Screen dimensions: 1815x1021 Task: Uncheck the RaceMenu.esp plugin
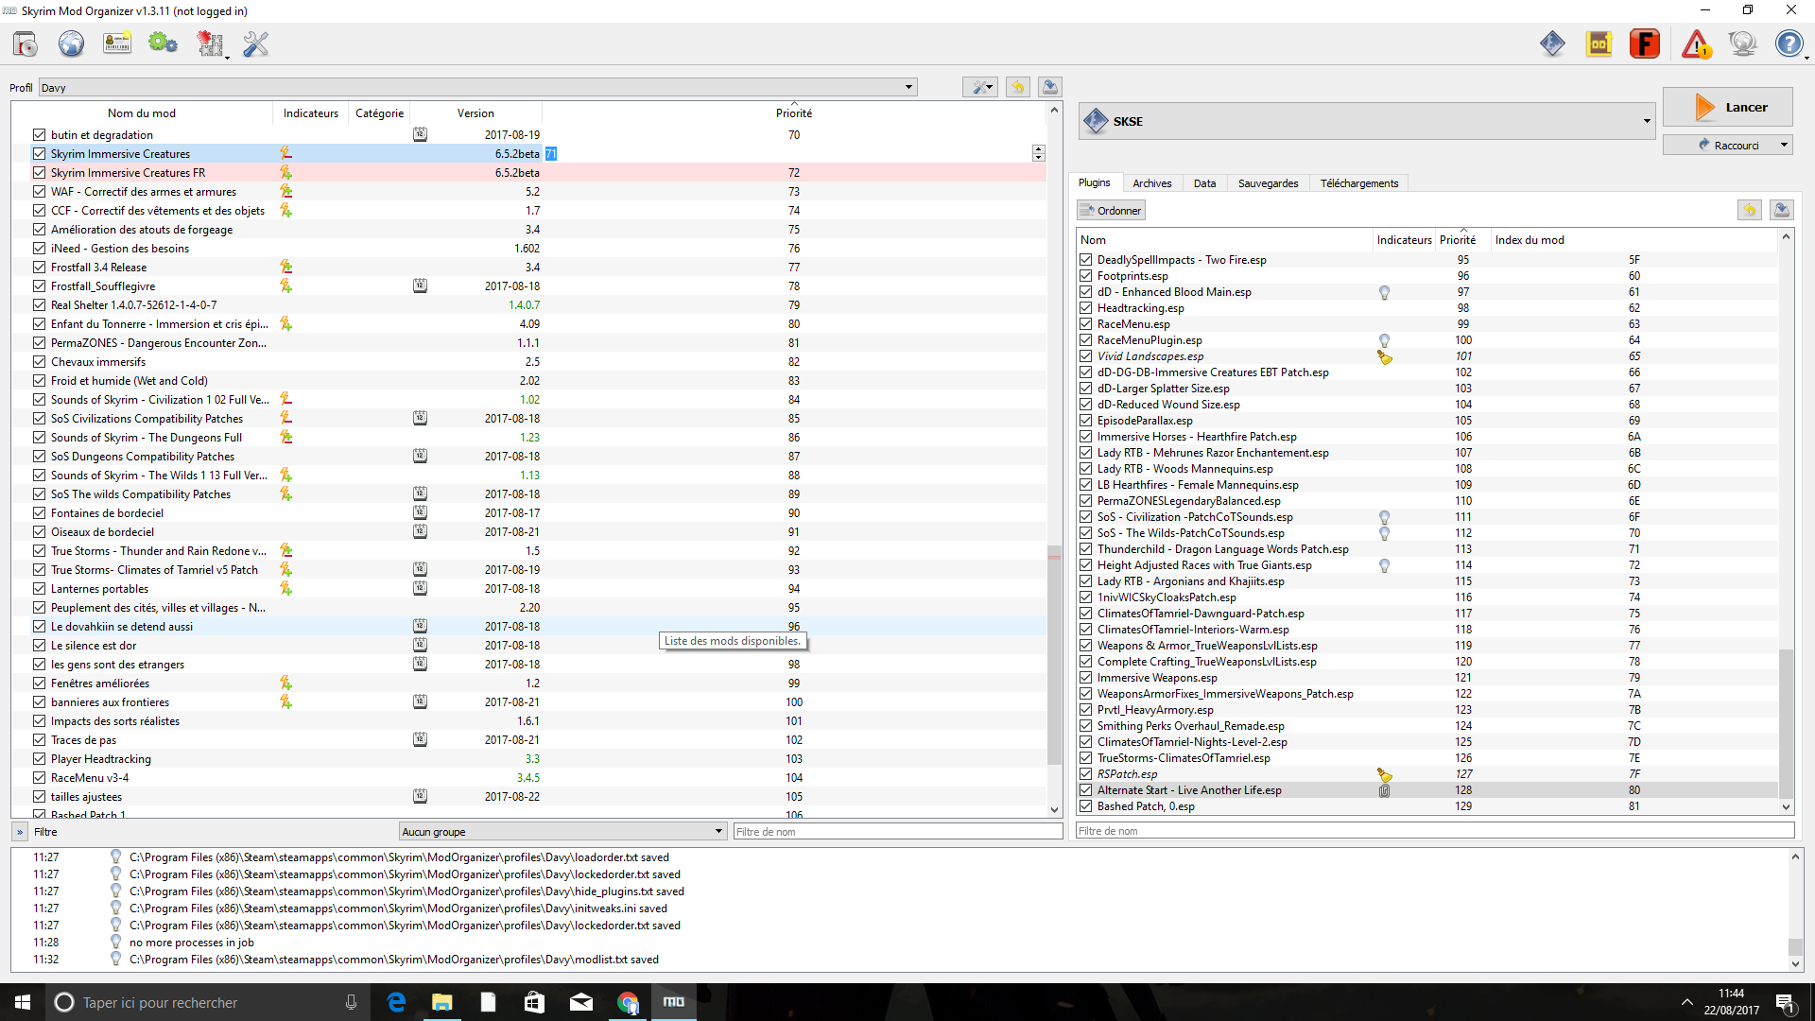coord(1086,324)
